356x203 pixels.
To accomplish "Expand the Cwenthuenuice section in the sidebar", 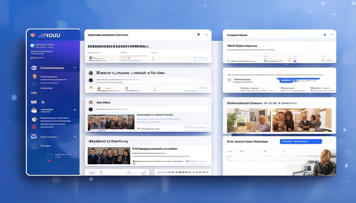I will point(75,68).
